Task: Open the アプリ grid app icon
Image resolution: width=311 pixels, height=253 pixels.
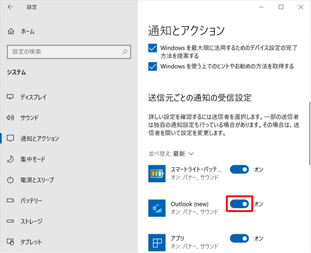Action: (157, 242)
